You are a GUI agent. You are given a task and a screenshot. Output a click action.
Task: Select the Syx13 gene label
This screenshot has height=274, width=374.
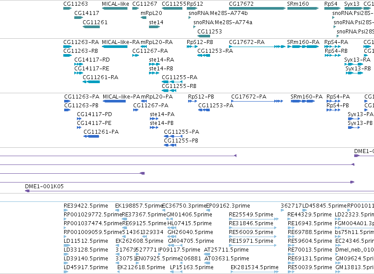(x=352, y=4)
